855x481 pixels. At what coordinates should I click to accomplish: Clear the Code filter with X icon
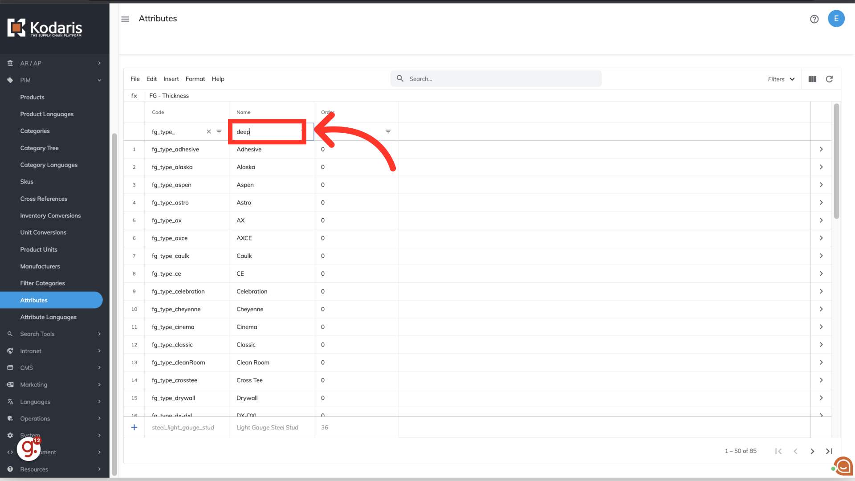(208, 131)
